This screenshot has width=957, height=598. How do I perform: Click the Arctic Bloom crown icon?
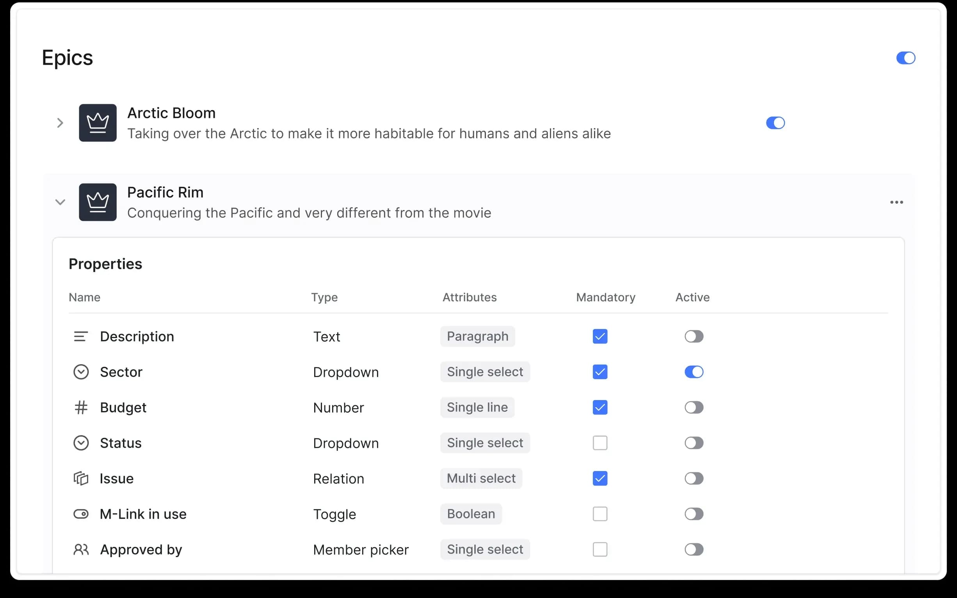click(x=98, y=123)
